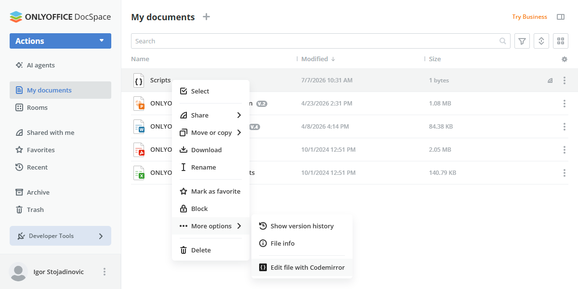Viewport: 578px width, 289px height.
Task: Open Trash in the sidebar
Action: pos(60,210)
